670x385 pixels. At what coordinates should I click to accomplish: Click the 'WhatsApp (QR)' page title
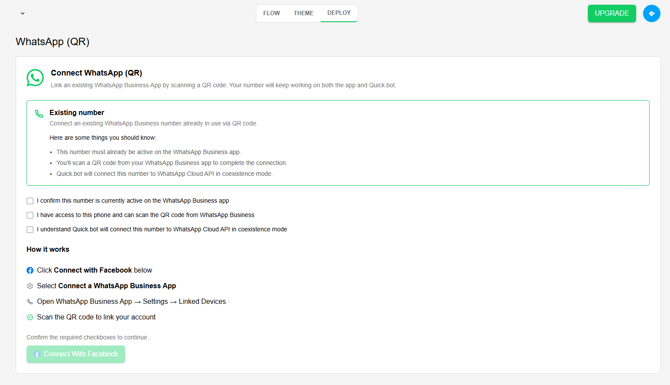tap(53, 42)
